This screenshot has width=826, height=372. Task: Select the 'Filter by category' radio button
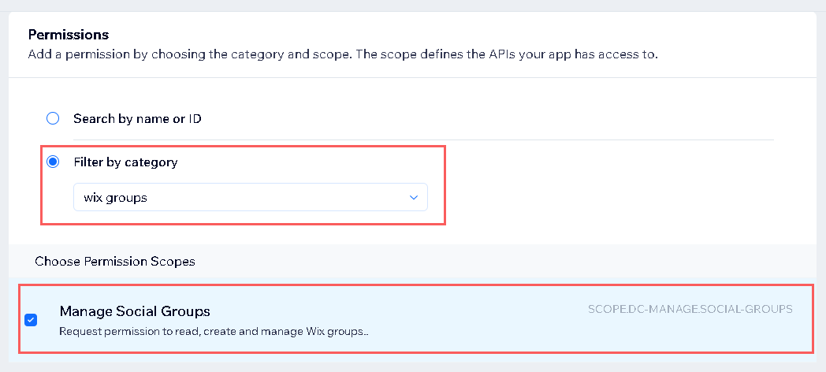(x=53, y=162)
